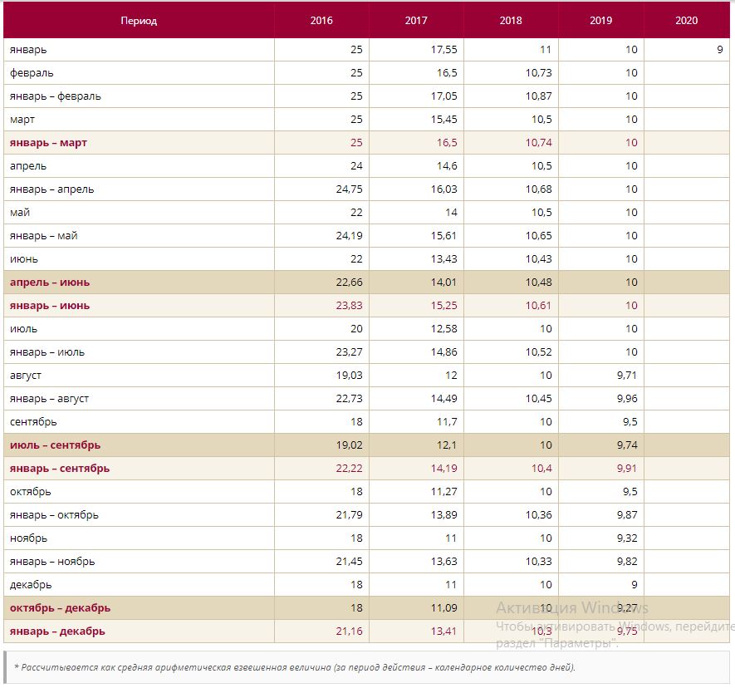Viewport: 735px width, 688px height.
Task: Select the 2018 column header
Action: pos(511,21)
